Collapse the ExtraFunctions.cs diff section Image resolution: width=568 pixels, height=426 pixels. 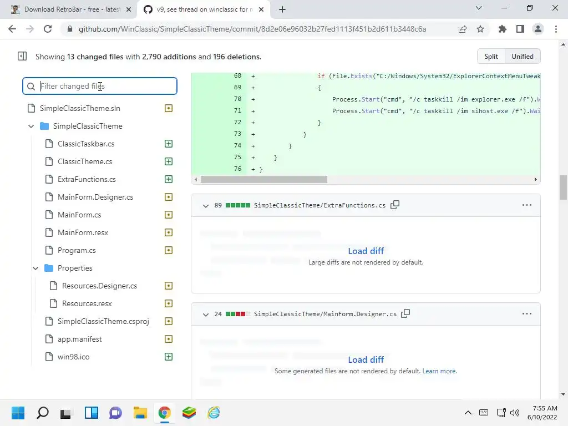pyautogui.click(x=205, y=205)
